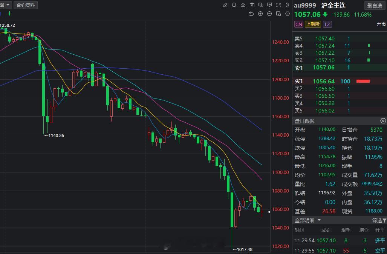Open chart settings via the gear icon
387x254 pixels.
click(287, 13)
